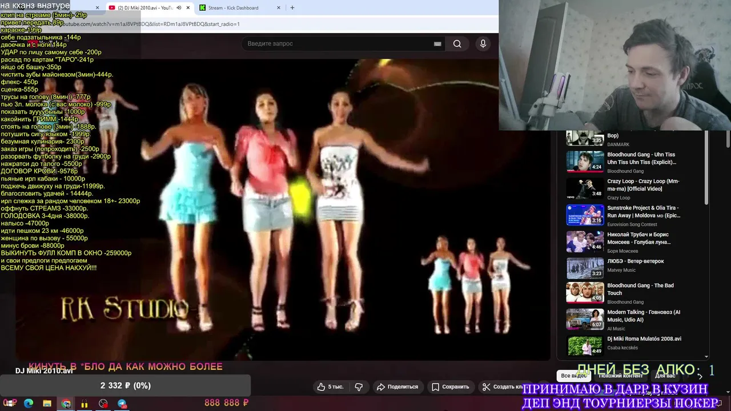This screenshot has height=411, width=731.
Task: Click the browser address bar URL
Action: tap(151, 24)
